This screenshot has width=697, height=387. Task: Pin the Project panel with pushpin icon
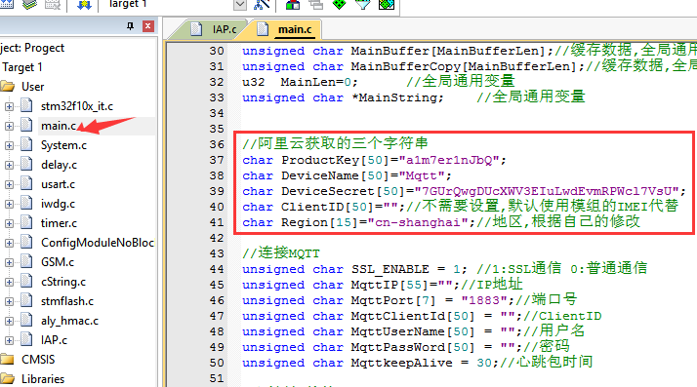[130, 26]
